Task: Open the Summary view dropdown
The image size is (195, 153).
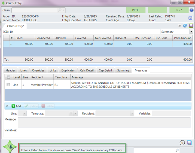Action: tap(191, 32)
